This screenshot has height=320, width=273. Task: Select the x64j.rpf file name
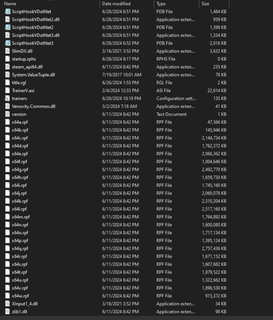tap(19, 193)
